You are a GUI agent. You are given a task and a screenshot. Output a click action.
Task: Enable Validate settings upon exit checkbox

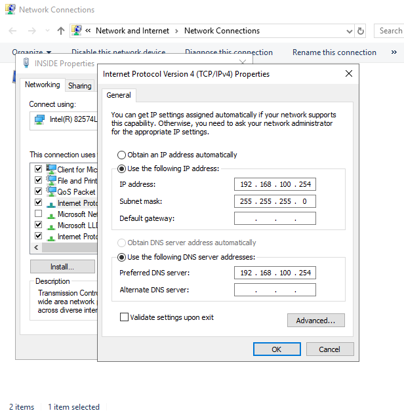pyautogui.click(x=125, y=317)
